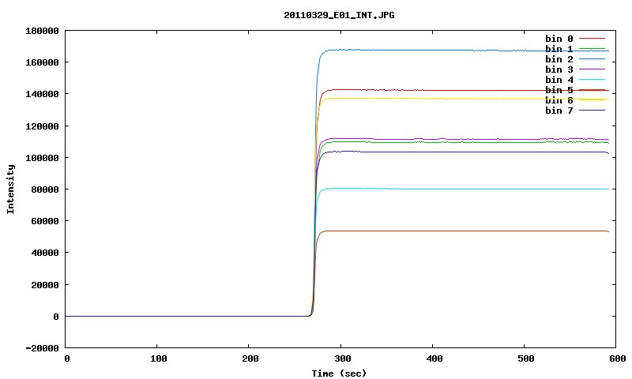Click the 200 x-axis tick label
This screenshot has width=632, height=379.
(x=250, y=358)
